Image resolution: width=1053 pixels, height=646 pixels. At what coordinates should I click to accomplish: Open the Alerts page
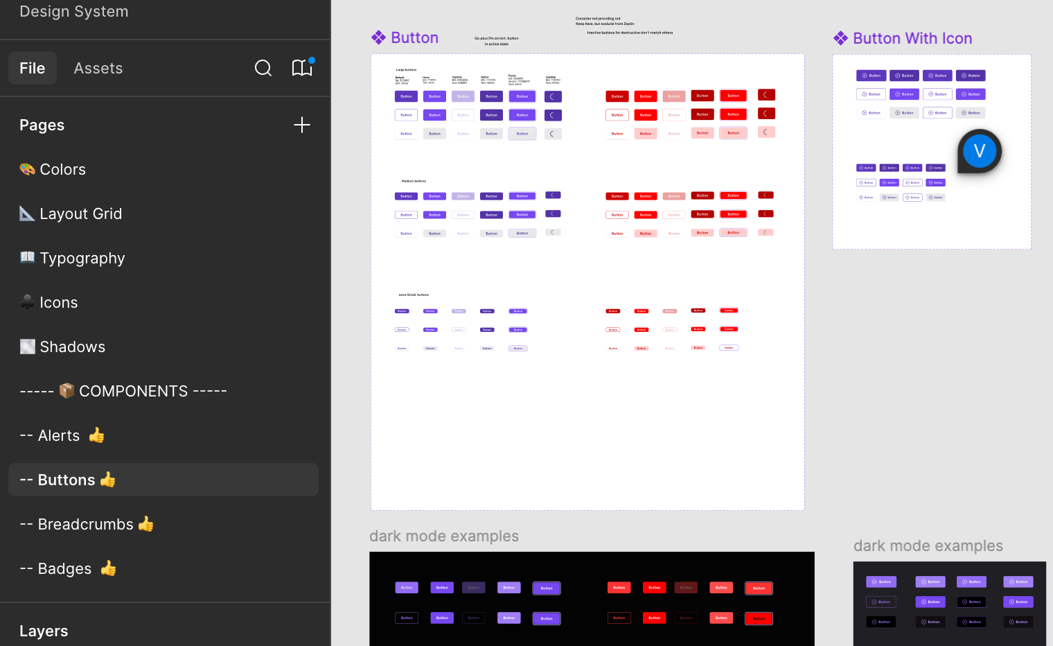(163, 435)
